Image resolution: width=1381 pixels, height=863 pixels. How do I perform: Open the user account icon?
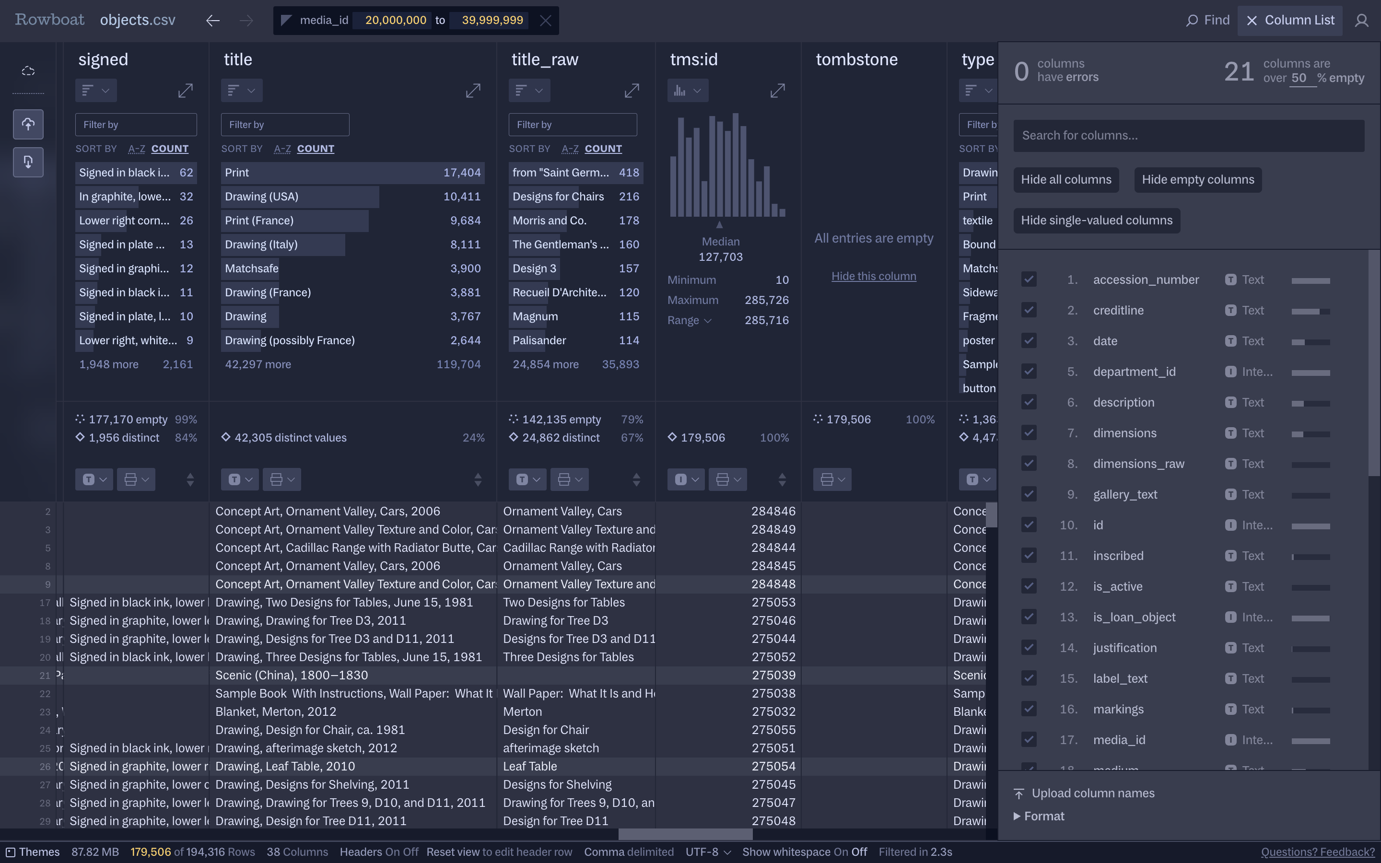[1362, 21]
